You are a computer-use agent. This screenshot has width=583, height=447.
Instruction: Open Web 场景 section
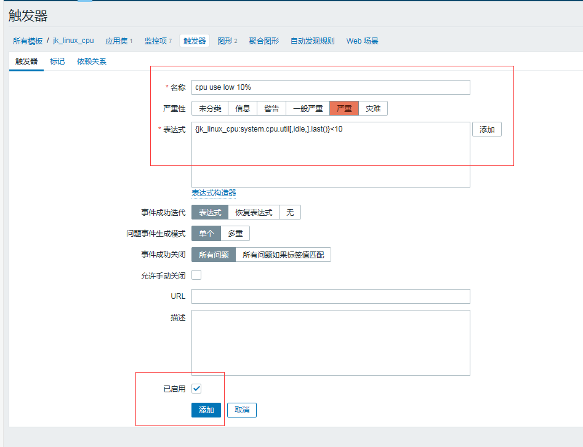click(x=362, y=41)
